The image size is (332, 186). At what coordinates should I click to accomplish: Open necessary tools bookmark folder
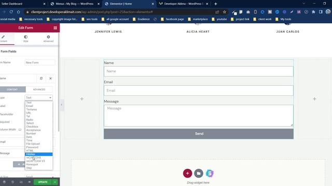click(x=31, y=19)
